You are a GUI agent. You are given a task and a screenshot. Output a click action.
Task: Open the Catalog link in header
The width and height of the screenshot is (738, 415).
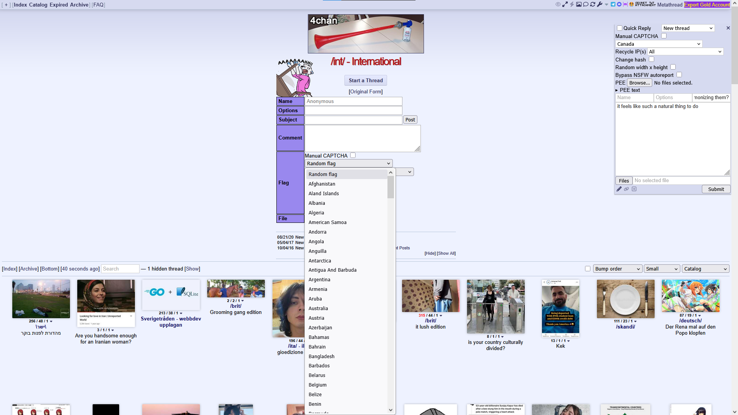[x=38, y=5]
